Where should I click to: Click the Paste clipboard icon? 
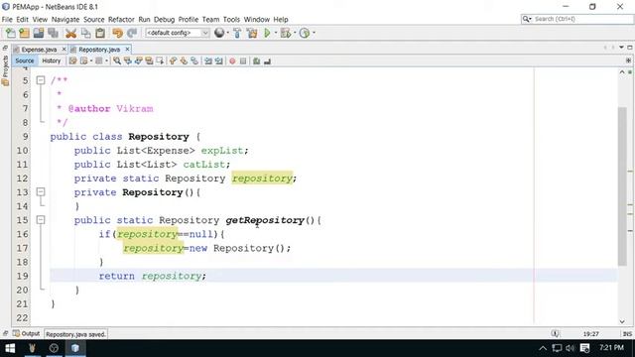point(100,33)
